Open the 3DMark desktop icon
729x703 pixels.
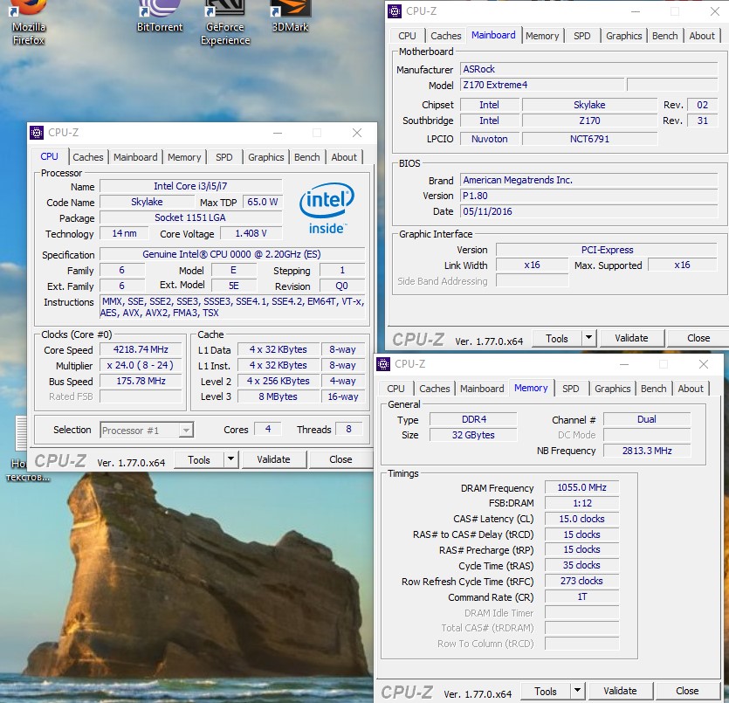point(291,17)
